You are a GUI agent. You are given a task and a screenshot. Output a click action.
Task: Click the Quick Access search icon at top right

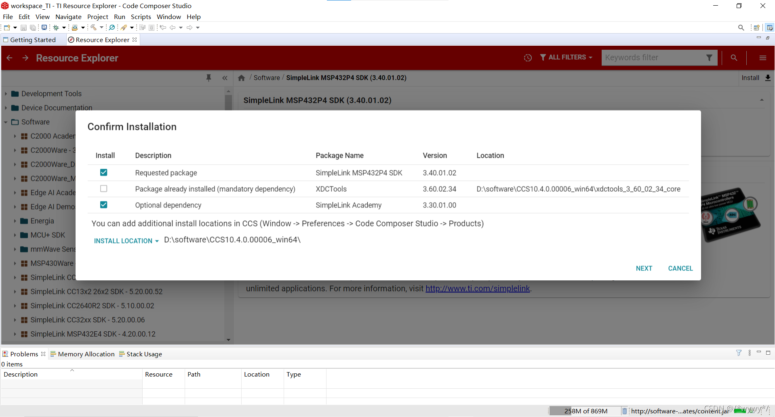click(741, 28)
